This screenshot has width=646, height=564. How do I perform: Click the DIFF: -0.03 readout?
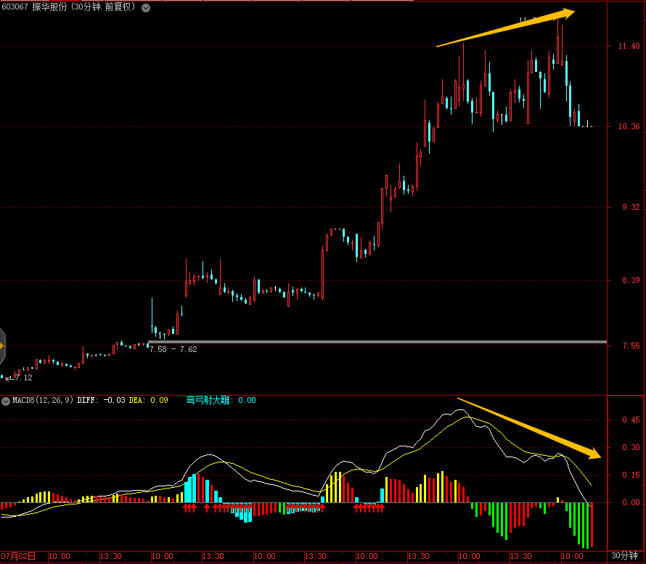[102, 400]
